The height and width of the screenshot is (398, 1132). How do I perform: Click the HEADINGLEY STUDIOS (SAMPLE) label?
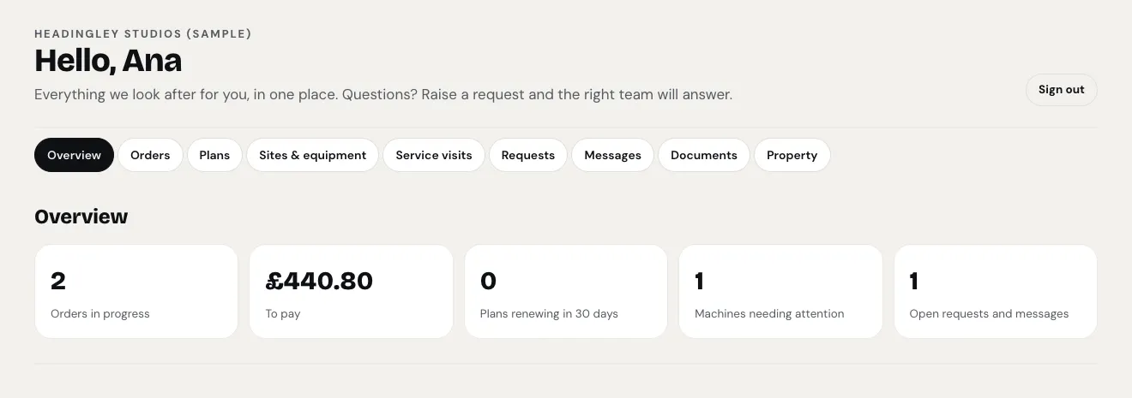143,34
